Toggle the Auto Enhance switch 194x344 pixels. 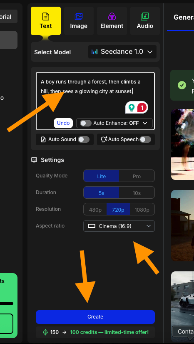85,123
